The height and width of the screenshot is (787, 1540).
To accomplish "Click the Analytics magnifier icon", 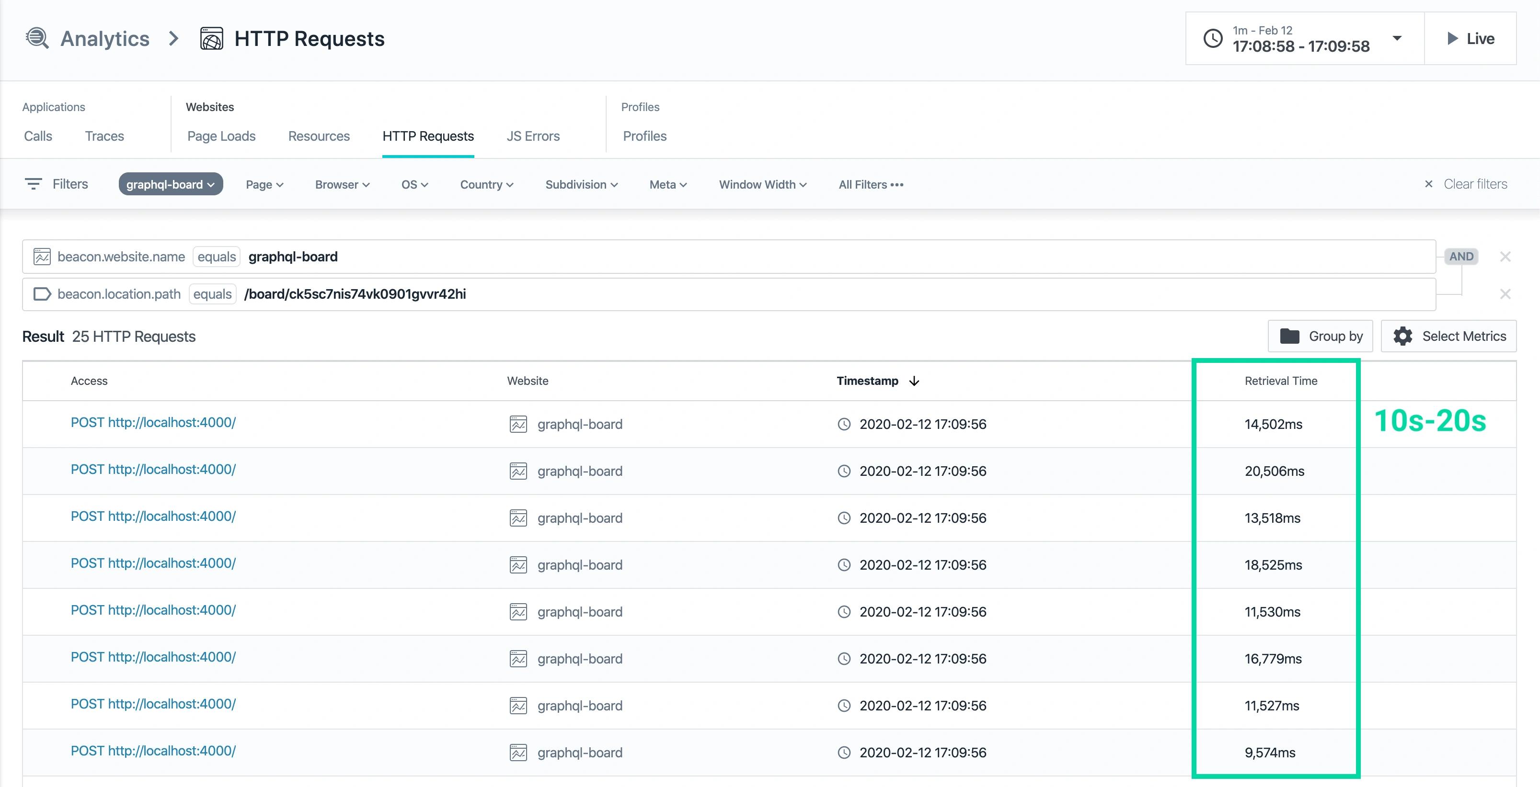I will (x=37, y=38).
